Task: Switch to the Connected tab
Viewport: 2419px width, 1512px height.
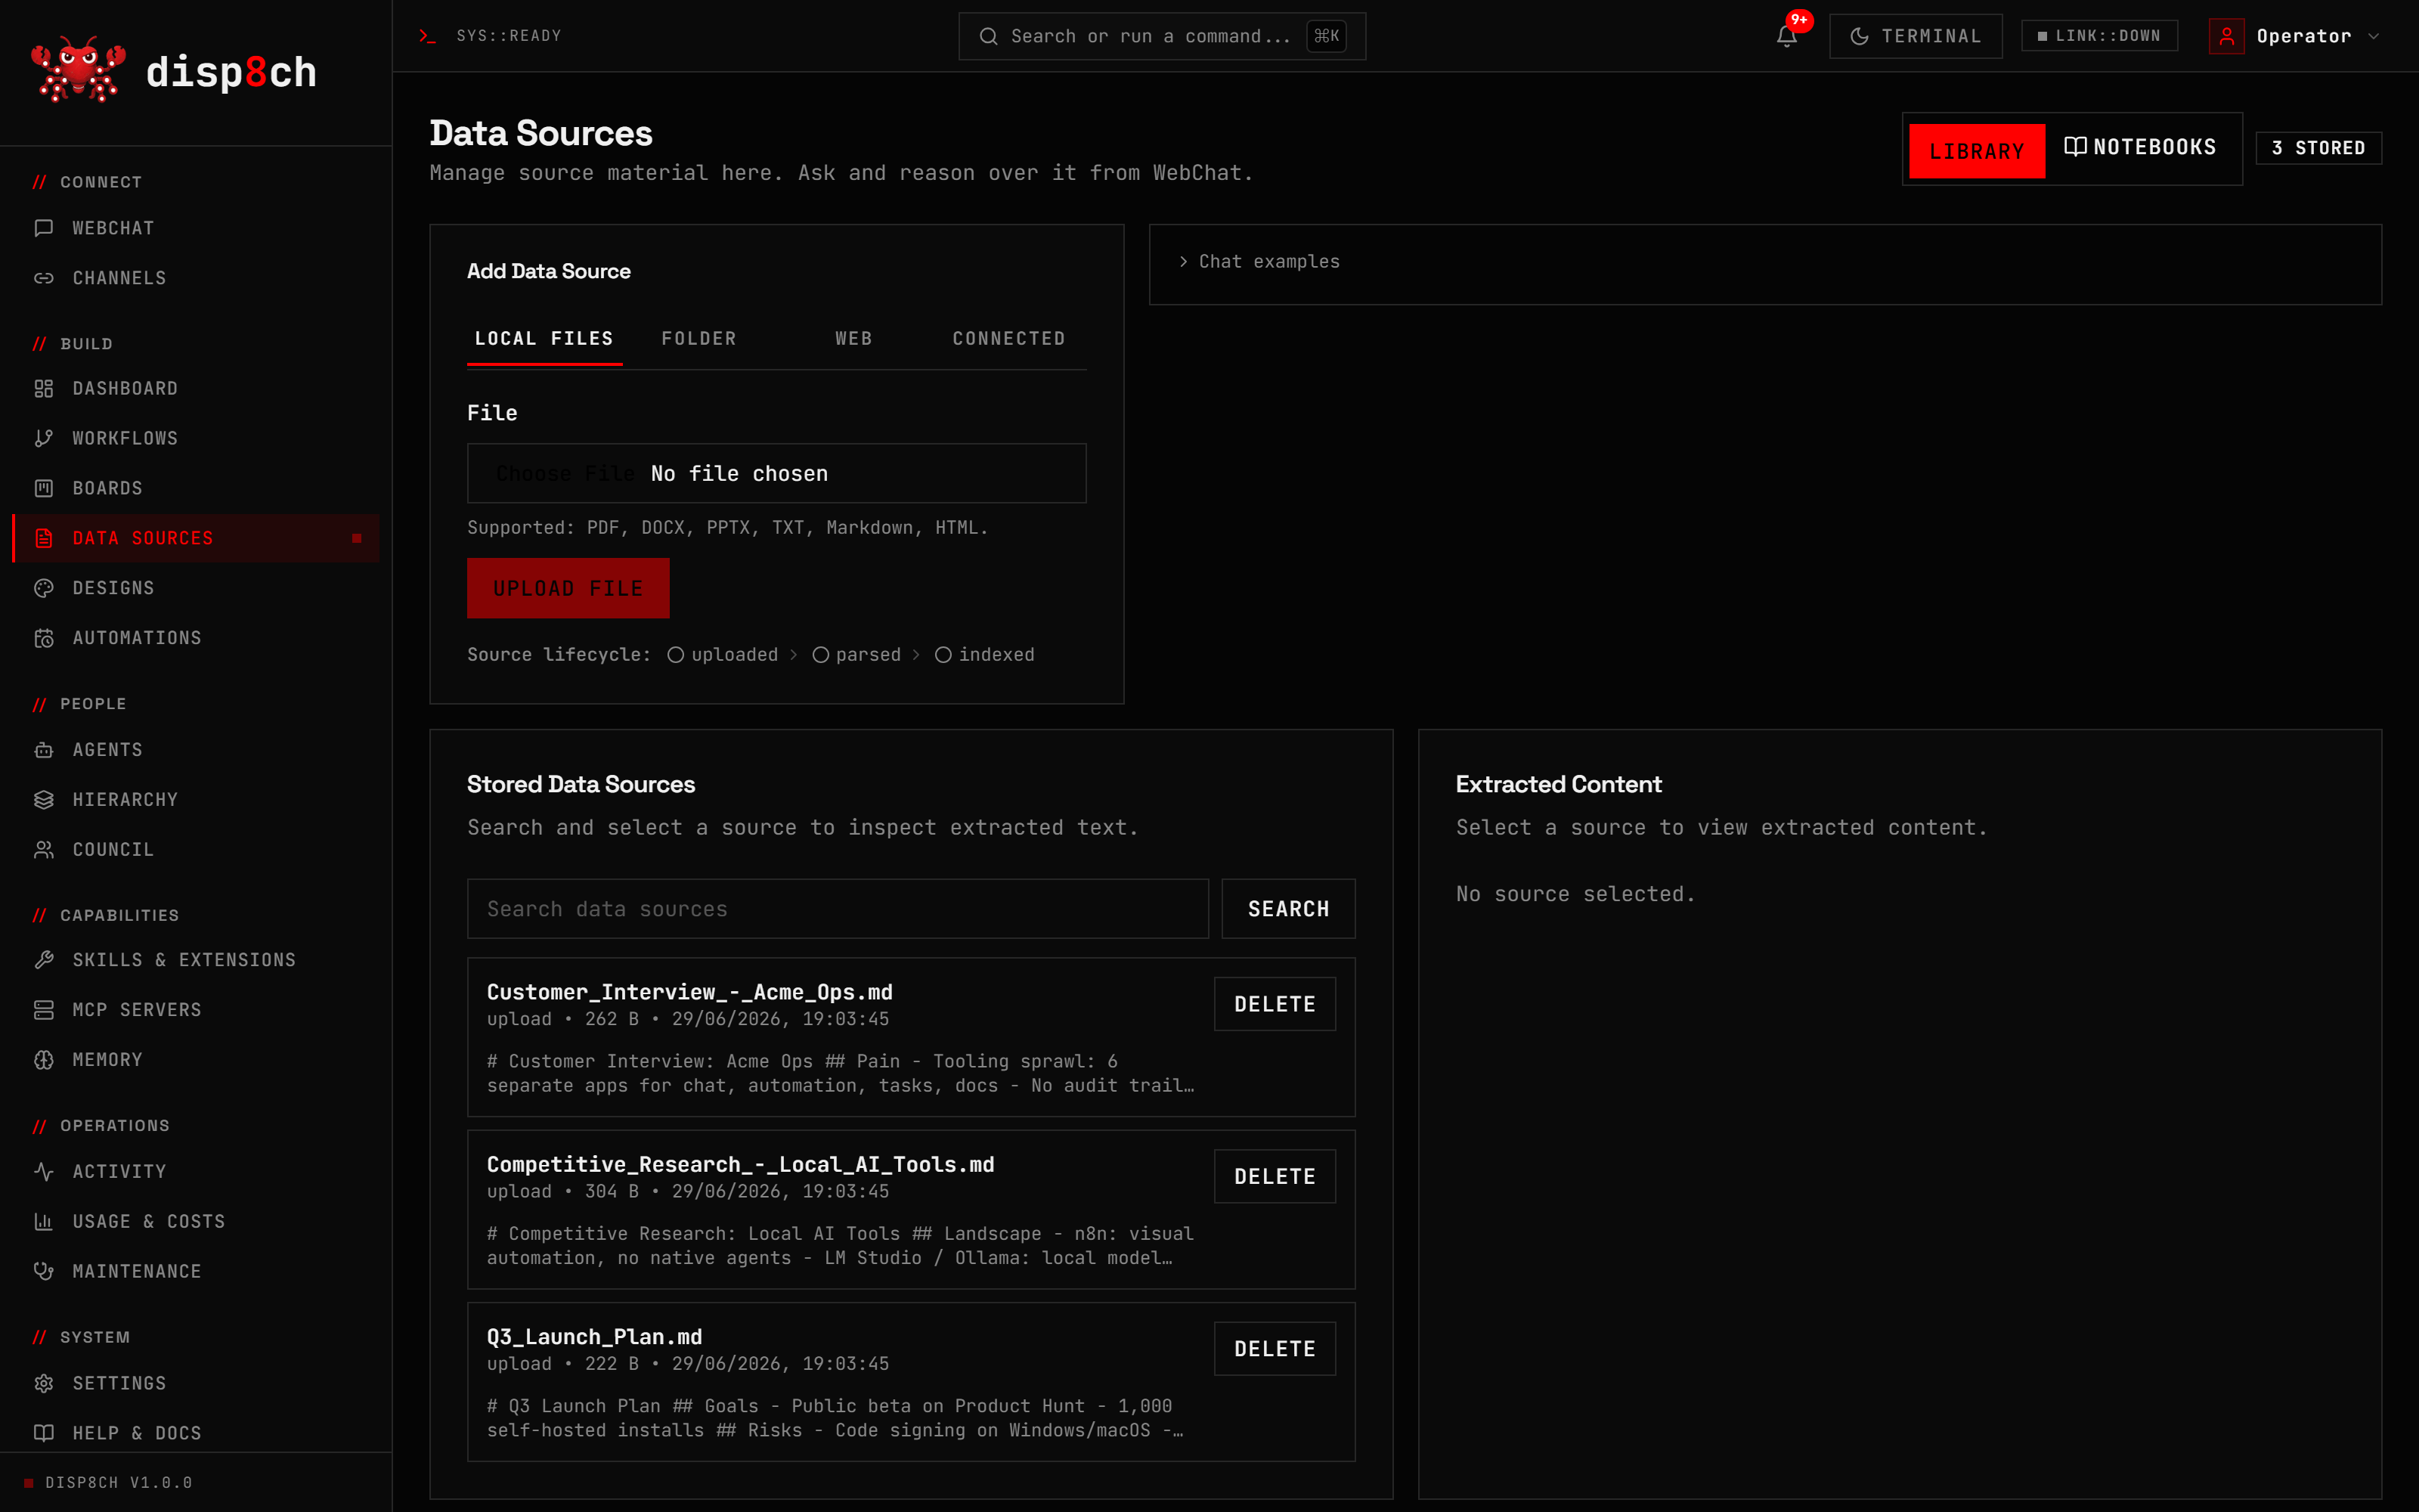Action: (1008, 339)
